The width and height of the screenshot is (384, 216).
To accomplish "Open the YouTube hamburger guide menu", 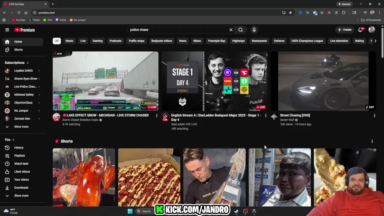I will pyautogui.click(x=7, y=30).
